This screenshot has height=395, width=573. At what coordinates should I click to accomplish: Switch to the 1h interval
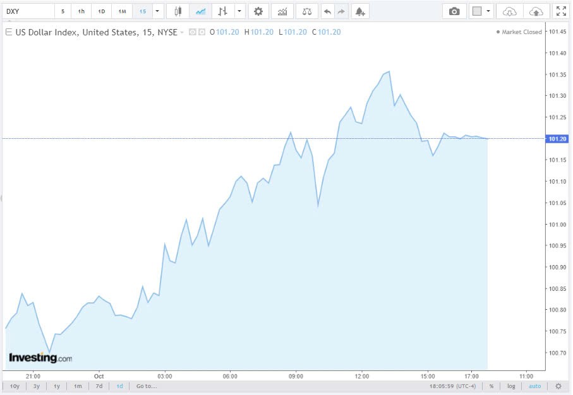pyautogui.click(x=81, y=11)
